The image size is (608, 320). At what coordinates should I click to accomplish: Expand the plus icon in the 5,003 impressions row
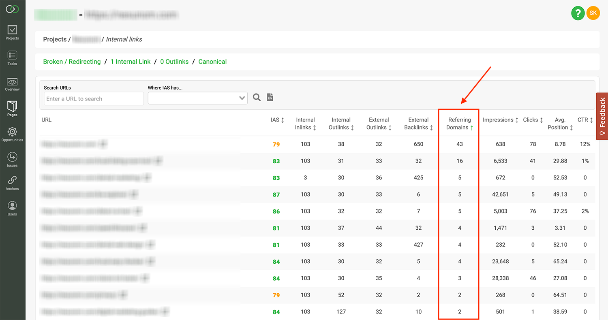137,211
